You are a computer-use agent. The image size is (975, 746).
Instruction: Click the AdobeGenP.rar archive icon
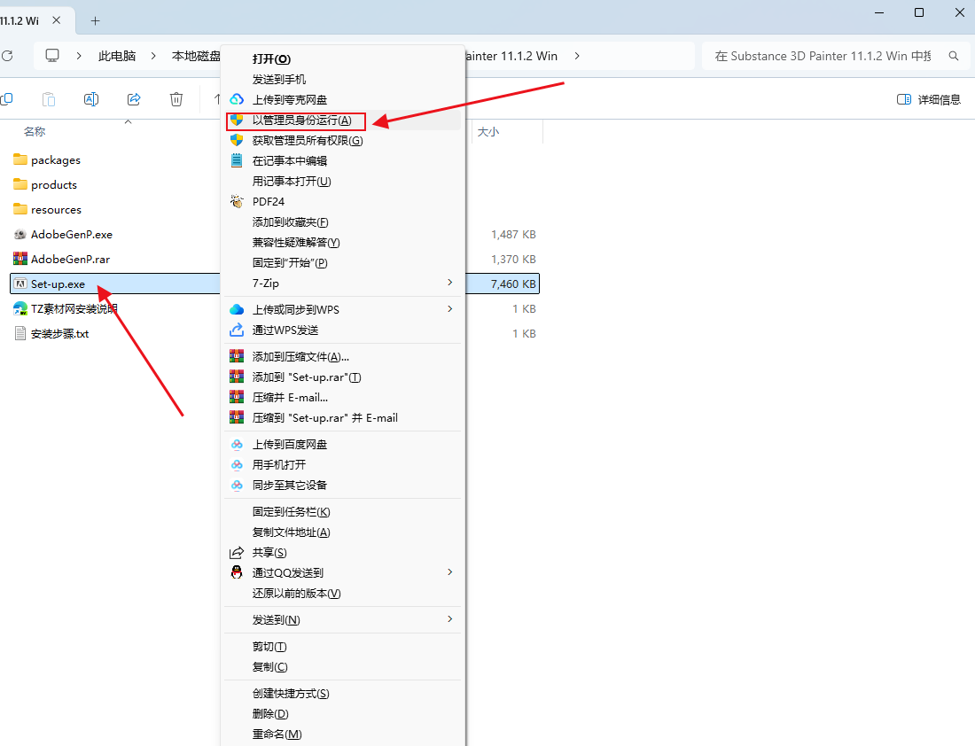[x=20, y=259]
